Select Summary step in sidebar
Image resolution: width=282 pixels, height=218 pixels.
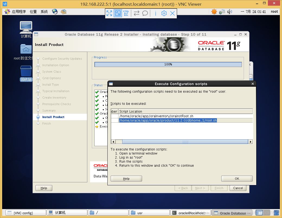(49, 110)
